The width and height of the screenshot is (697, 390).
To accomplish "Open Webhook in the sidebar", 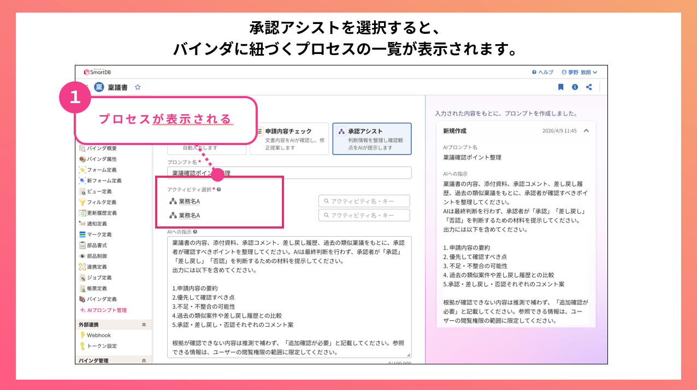I will coord(95,335).
